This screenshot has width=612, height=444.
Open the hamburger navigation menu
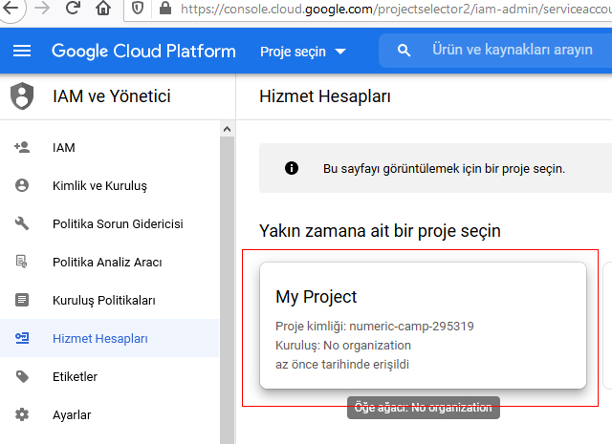pyautogui.click(x=22, y=51)
